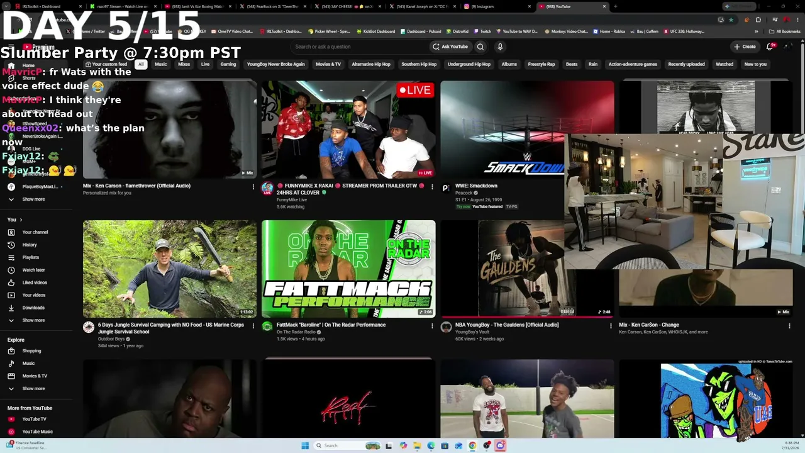Open the FunnyMike Live channel avatar

[x=267, y=188]
